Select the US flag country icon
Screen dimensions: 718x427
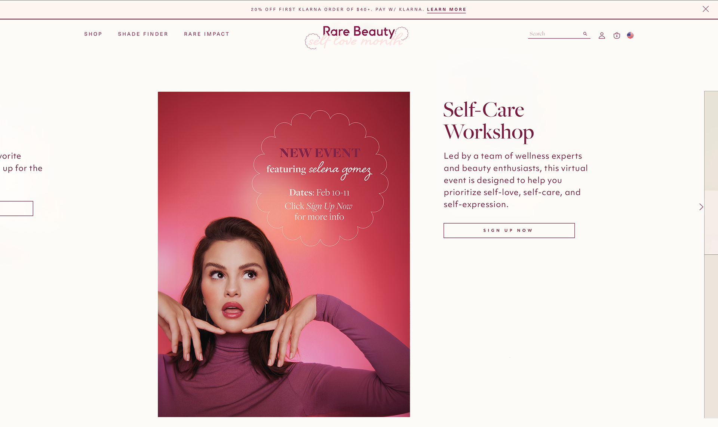630,36
